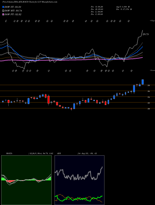Select the 'DOW ST: 35.31' legend text

[13, 7]
